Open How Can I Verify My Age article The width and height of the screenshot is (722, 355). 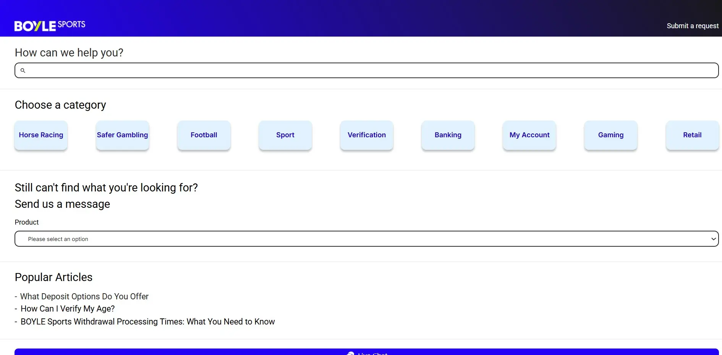(x=68, y=309)
